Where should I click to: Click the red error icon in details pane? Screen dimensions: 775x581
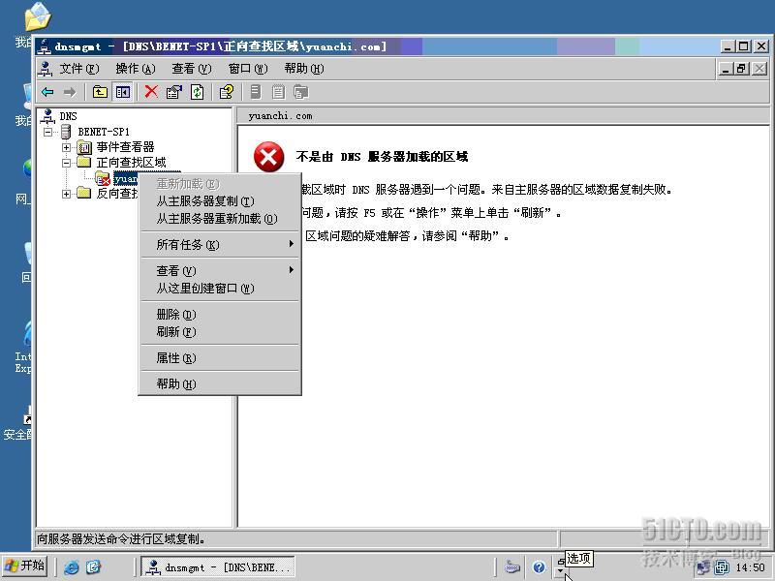coord(268,157)
